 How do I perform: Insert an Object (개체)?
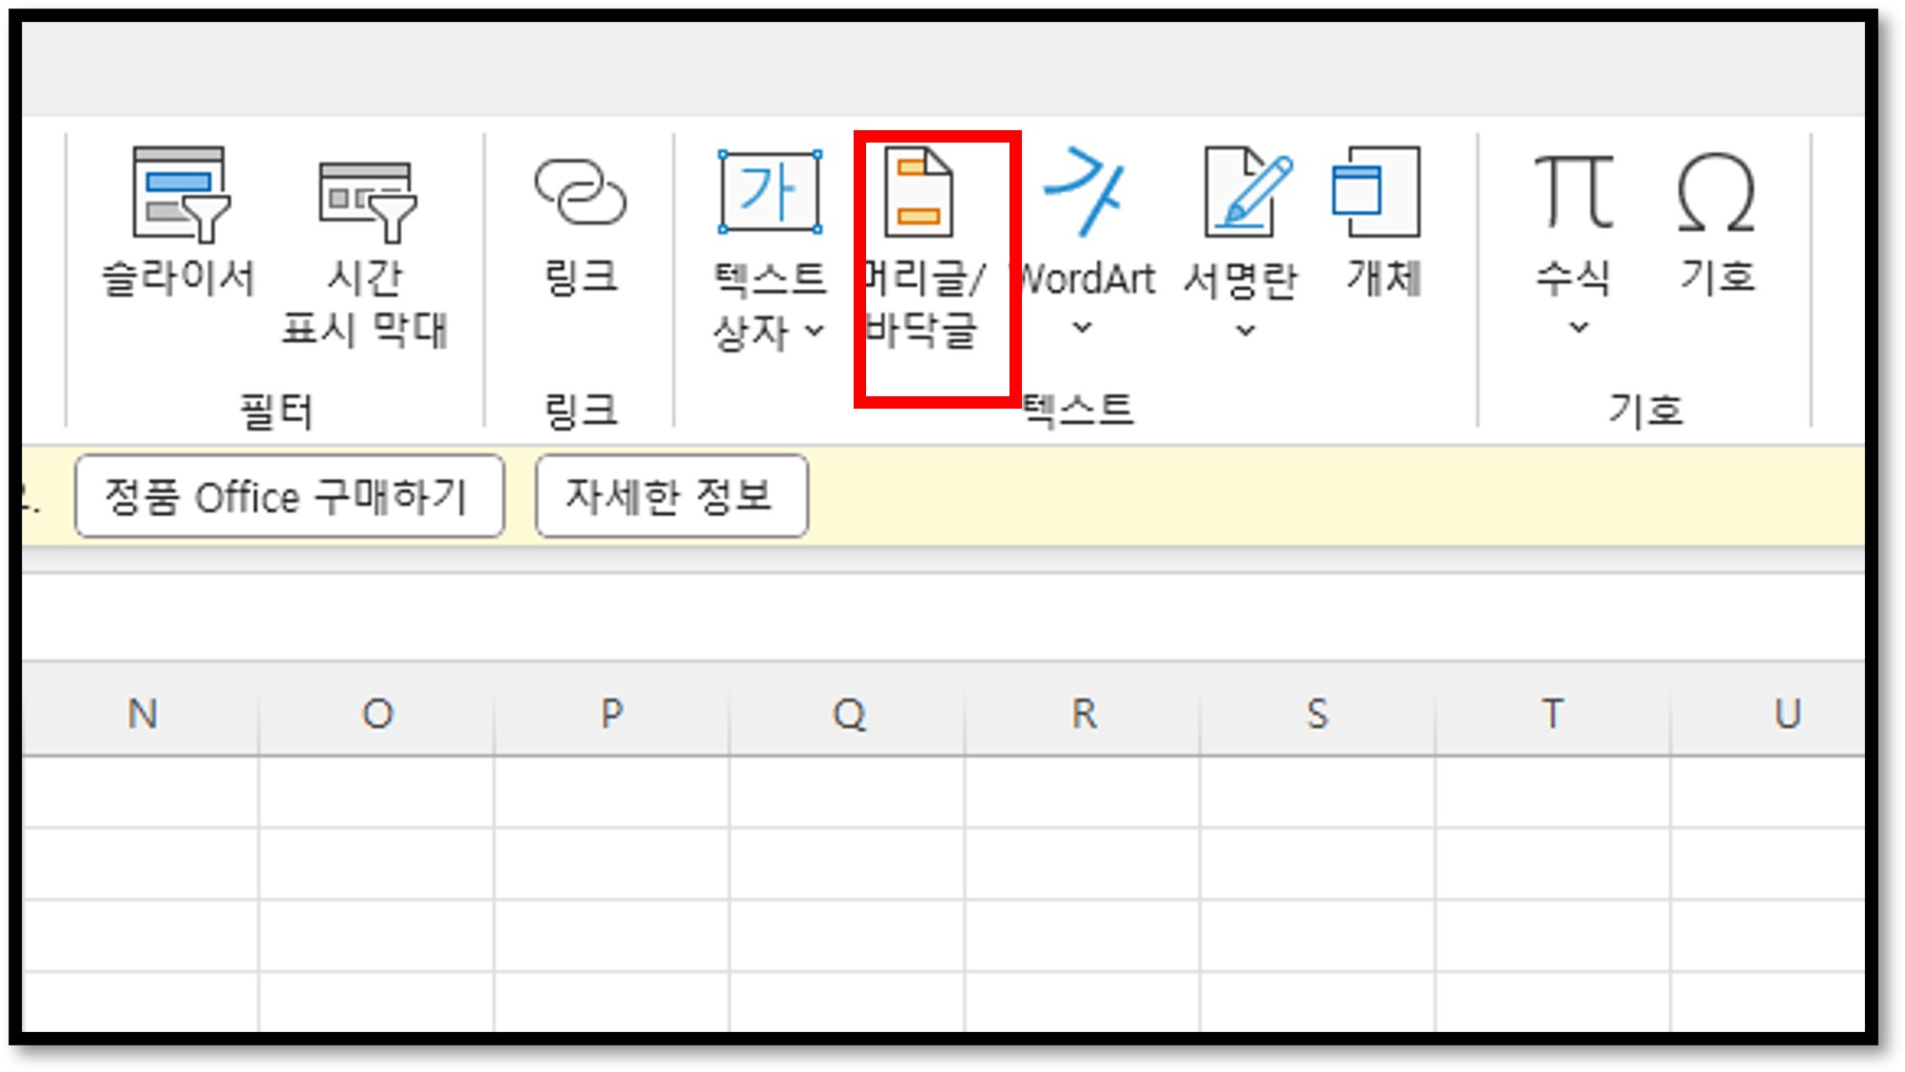[x=1379, y=193]
